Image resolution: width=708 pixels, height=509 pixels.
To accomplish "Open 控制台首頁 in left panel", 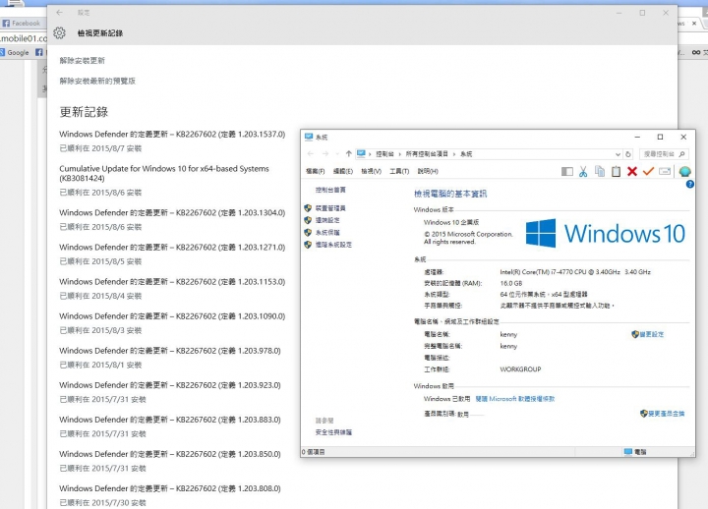I will click(x=330, y=190).
